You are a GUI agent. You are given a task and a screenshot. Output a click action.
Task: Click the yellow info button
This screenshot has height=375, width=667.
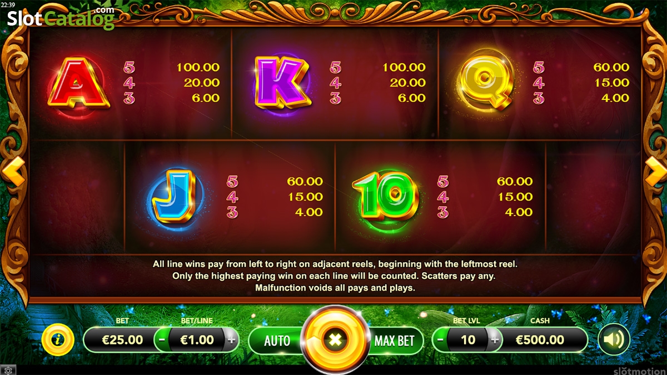[57, 339]
